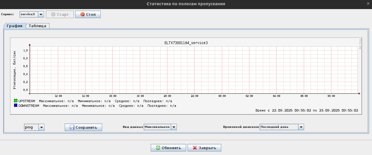Click the 22:00 time axis label
Screen dimensions: 372x155
click(x=195, y=96)
